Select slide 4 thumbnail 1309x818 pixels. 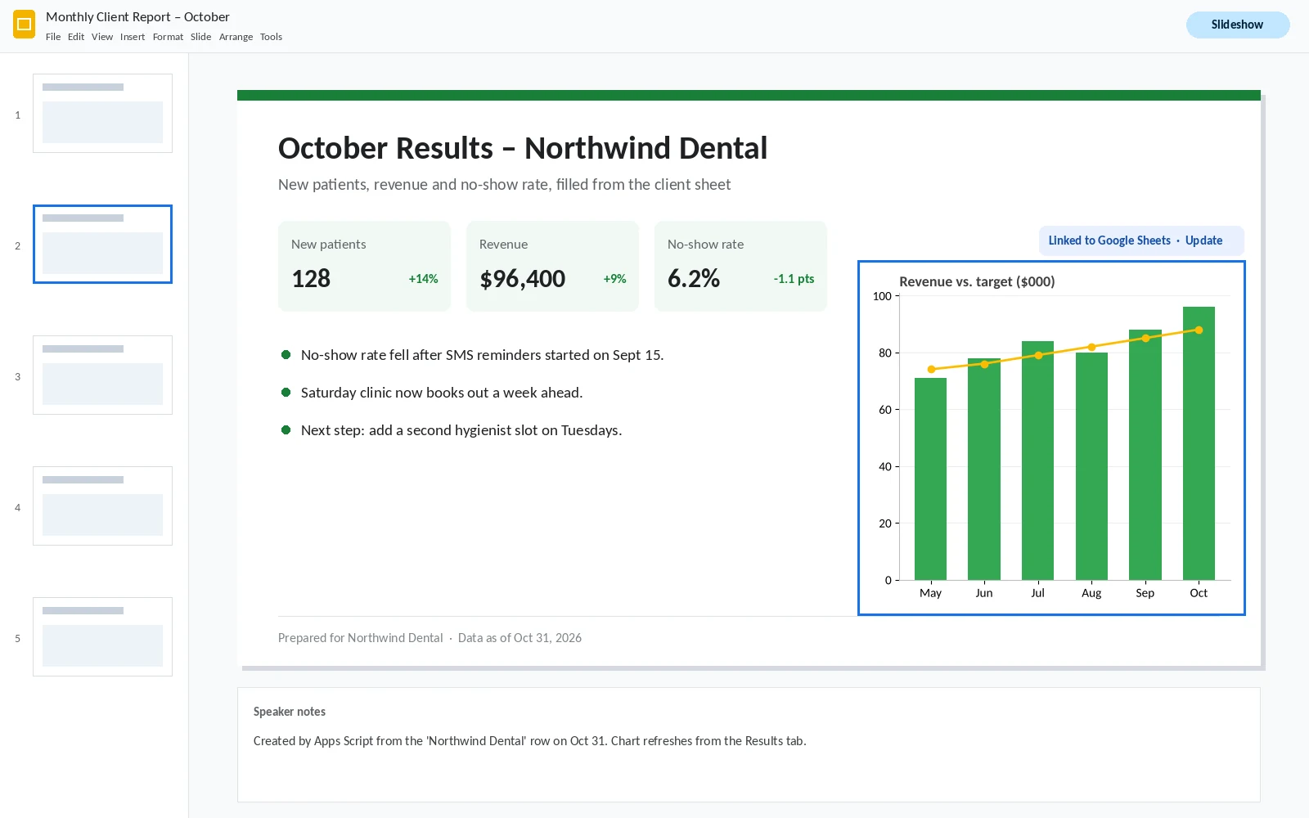pos(102,506)
